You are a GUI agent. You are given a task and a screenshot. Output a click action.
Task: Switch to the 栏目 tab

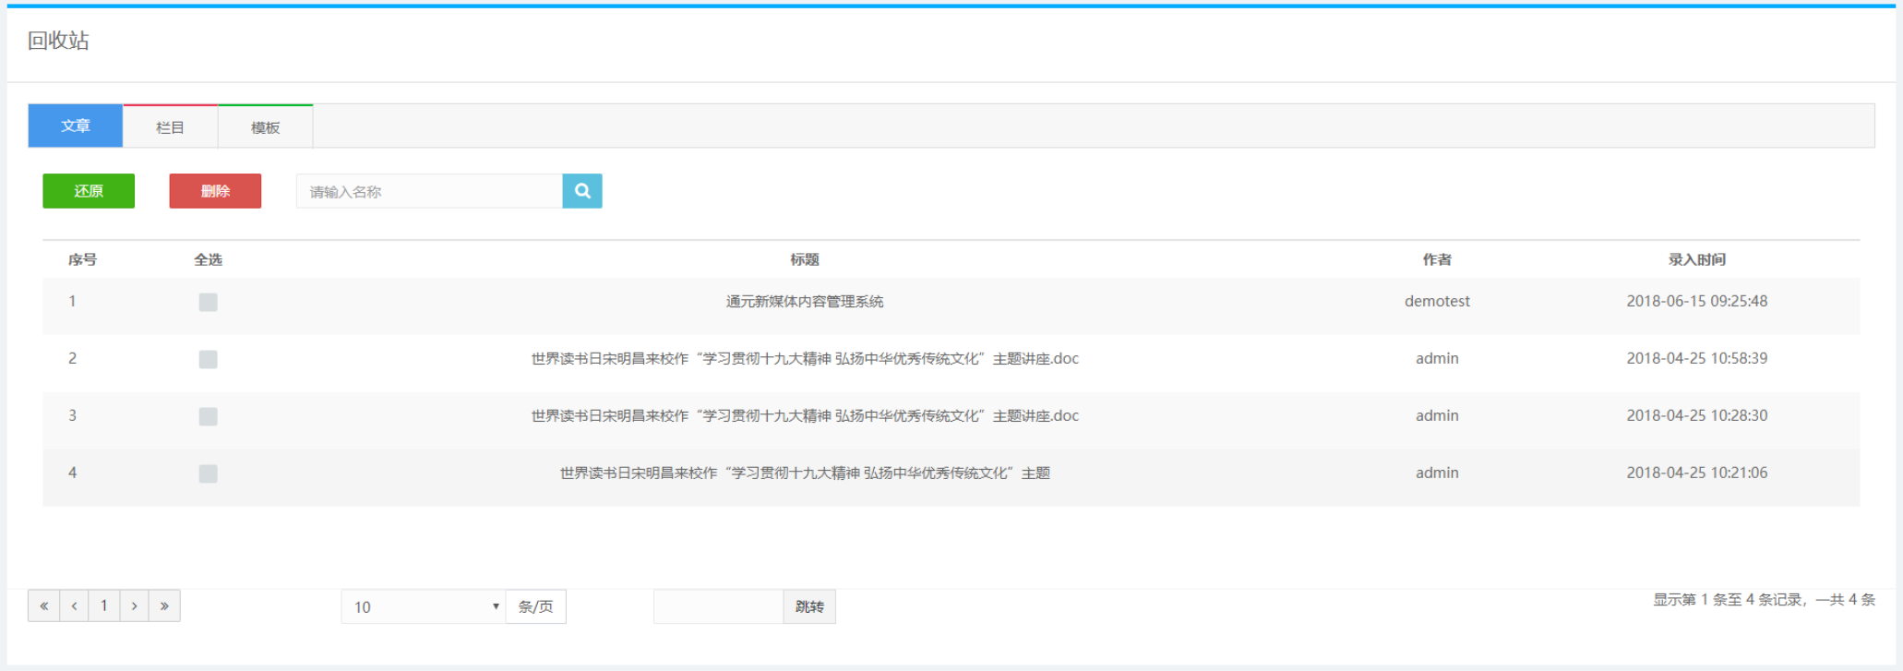pyautogui.click(x=170, y=127)
